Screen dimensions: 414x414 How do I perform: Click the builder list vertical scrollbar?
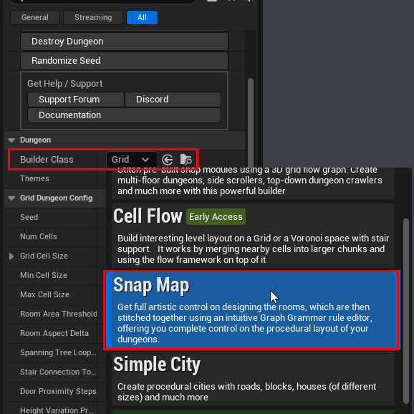click(x=406, y=311)
